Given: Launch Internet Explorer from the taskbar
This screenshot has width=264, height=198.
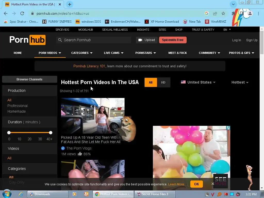Looking at the screenshot, I should 21,194.
